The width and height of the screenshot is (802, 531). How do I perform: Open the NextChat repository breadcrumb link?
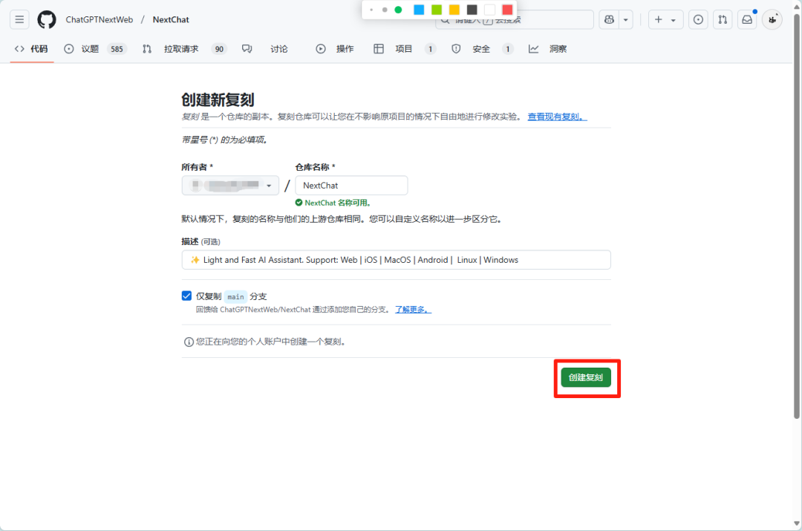pyautogui.click(x=171, y=19)
